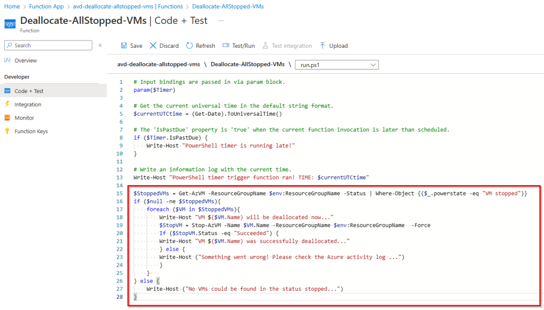544x310 pixels.
Task: Open the Function Keys settings
Action: (33, 131)
